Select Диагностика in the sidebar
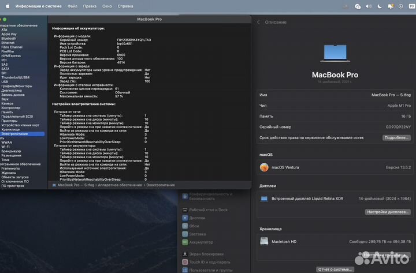The image size is (416, 273). (x=13, y=91)
